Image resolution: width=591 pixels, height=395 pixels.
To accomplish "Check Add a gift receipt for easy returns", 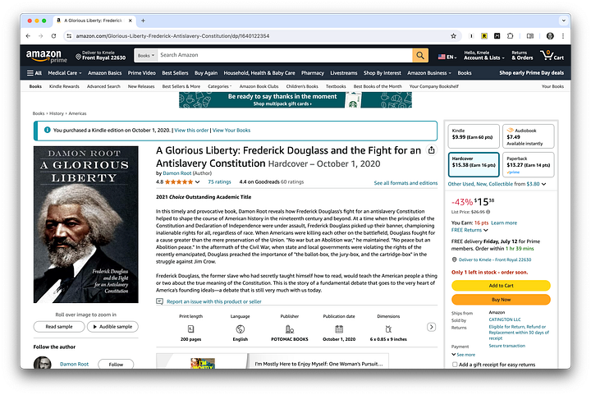I will [455, 365].
